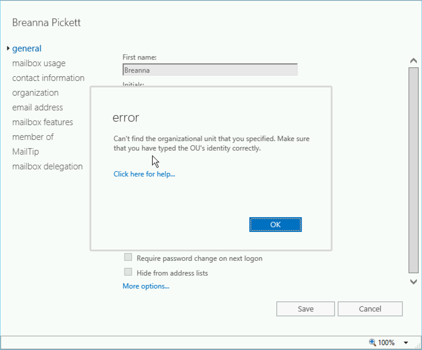Tick Hide from address lists checkbox
Viewport: 422px width, 350px height.
(x=128, y=272)
